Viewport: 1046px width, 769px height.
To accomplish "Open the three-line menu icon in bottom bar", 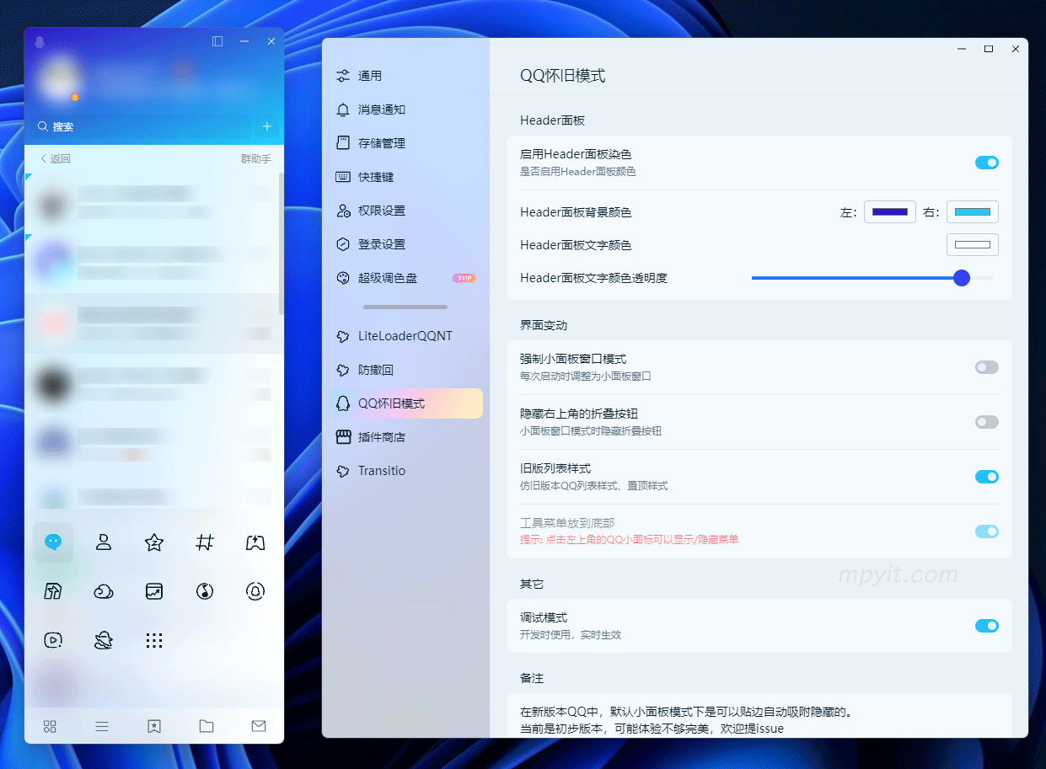I will [102, 726].
